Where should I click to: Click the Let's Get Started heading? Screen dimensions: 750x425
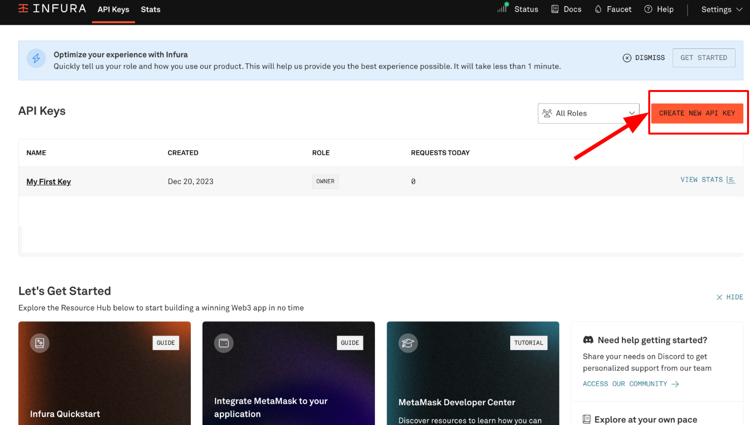pyautogui.click(x=65, y=291)
